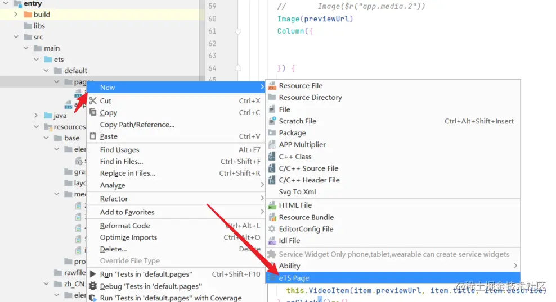
Task: Click line number 60 in gutter
Action: pyautogui.click(x=212, y=19)
